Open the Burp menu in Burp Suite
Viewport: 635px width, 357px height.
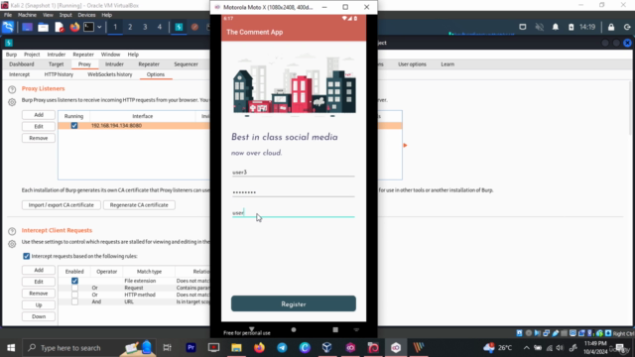11,55
